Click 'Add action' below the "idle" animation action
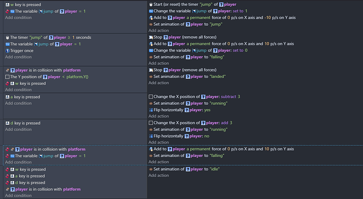This screenshot has height=199, width=363. 159,175
